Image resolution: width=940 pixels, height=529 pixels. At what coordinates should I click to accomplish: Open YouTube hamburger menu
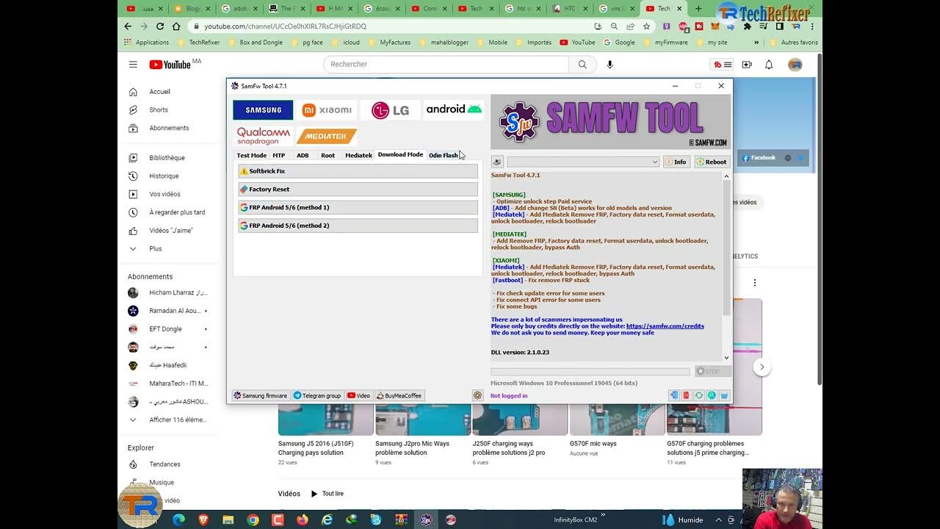tap(133, 65)
